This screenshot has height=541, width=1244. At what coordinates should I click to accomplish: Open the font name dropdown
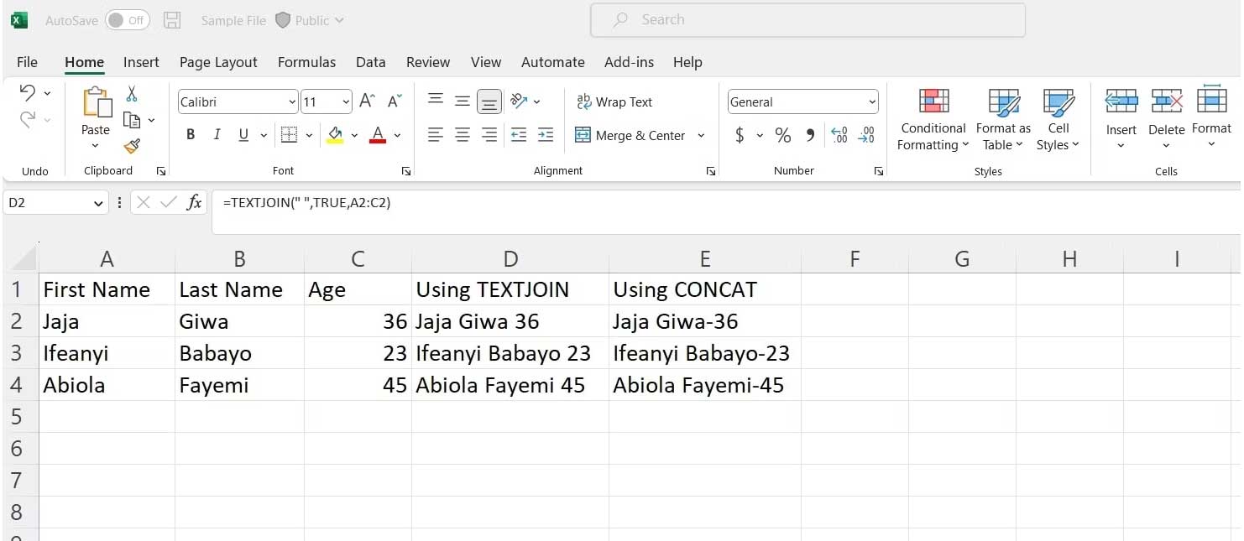(292, 102)
